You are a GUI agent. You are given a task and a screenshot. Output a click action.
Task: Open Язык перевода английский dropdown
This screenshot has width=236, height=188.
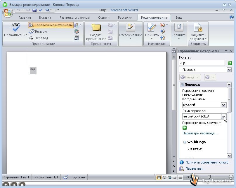223,116
